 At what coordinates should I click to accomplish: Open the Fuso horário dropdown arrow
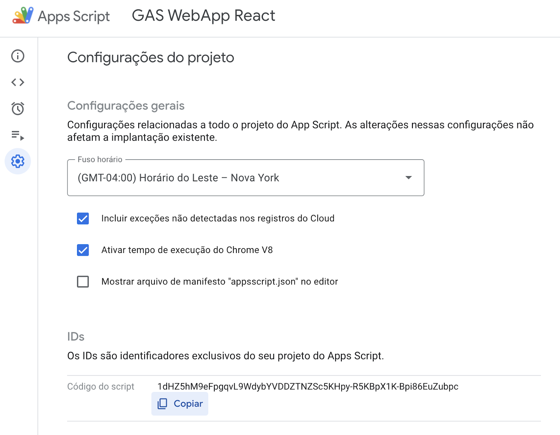[x=408, y=178]
